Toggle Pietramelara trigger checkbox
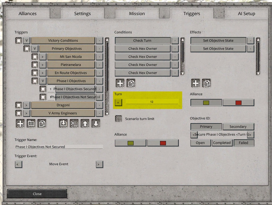272x205 pixels. (35, 65)
